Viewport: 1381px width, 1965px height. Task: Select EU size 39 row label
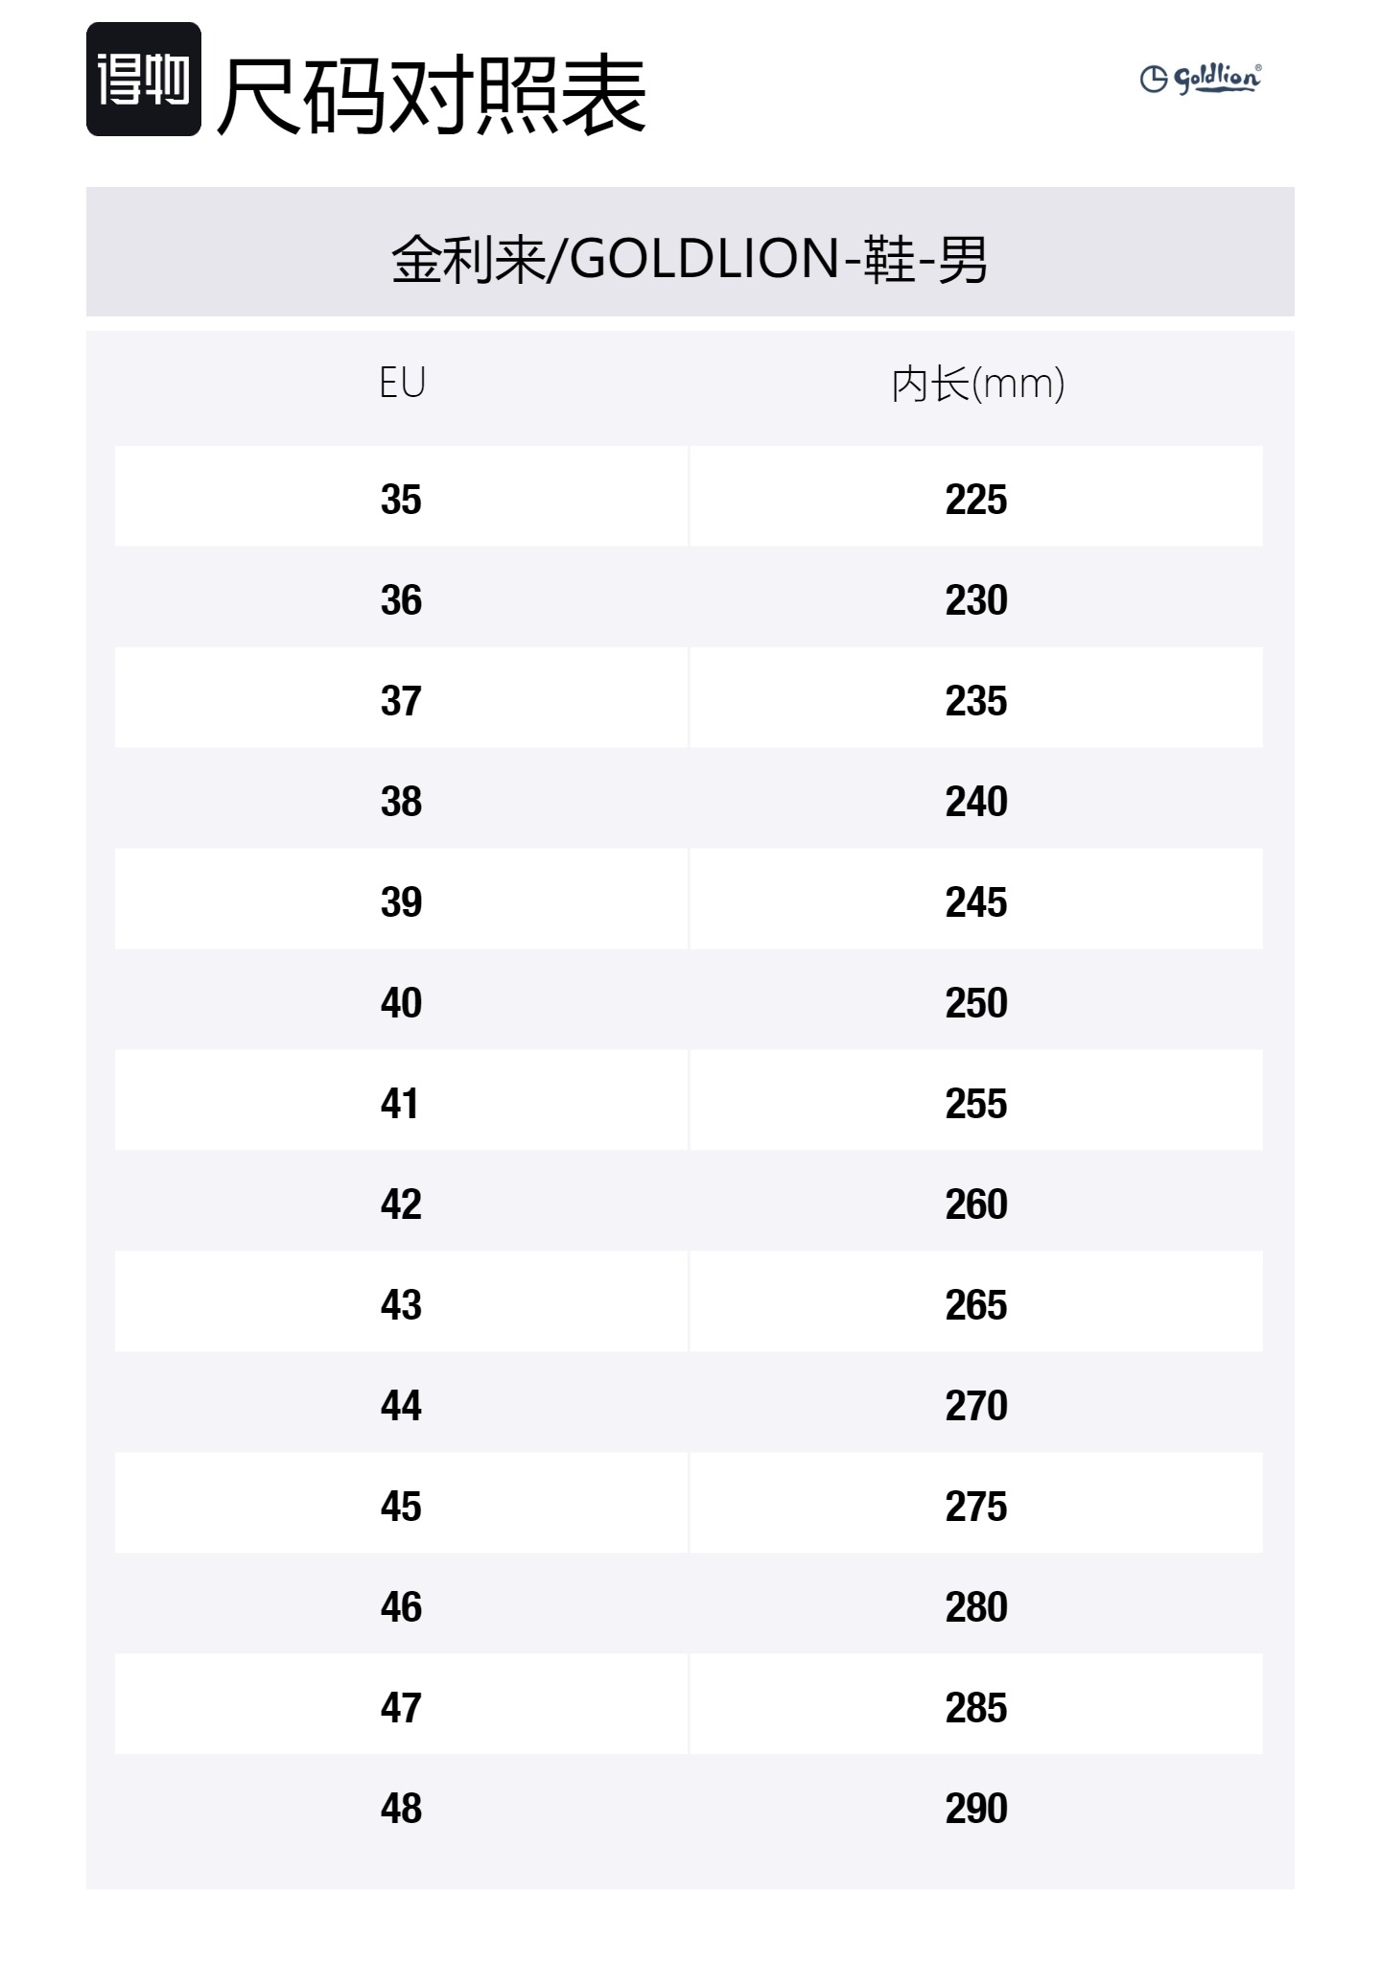[x=401, y=902]
